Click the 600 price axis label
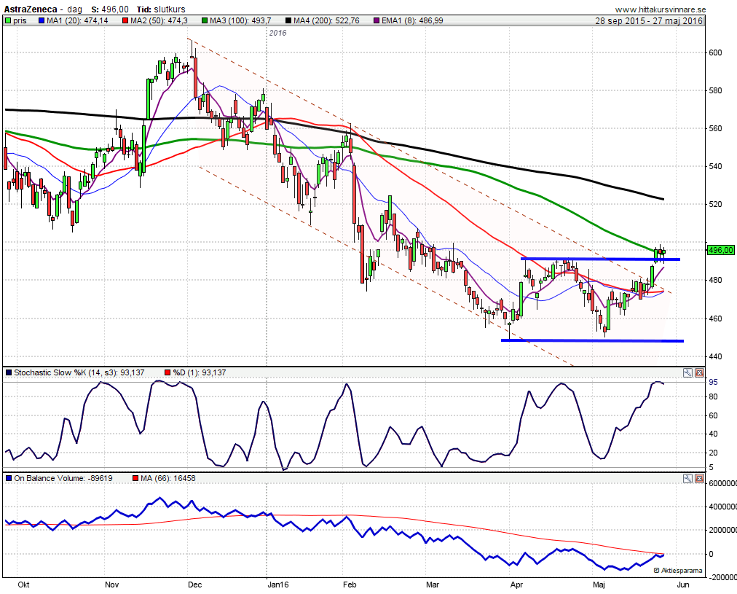This screenshot has width=737, height=594. click(x=715, y=52)
